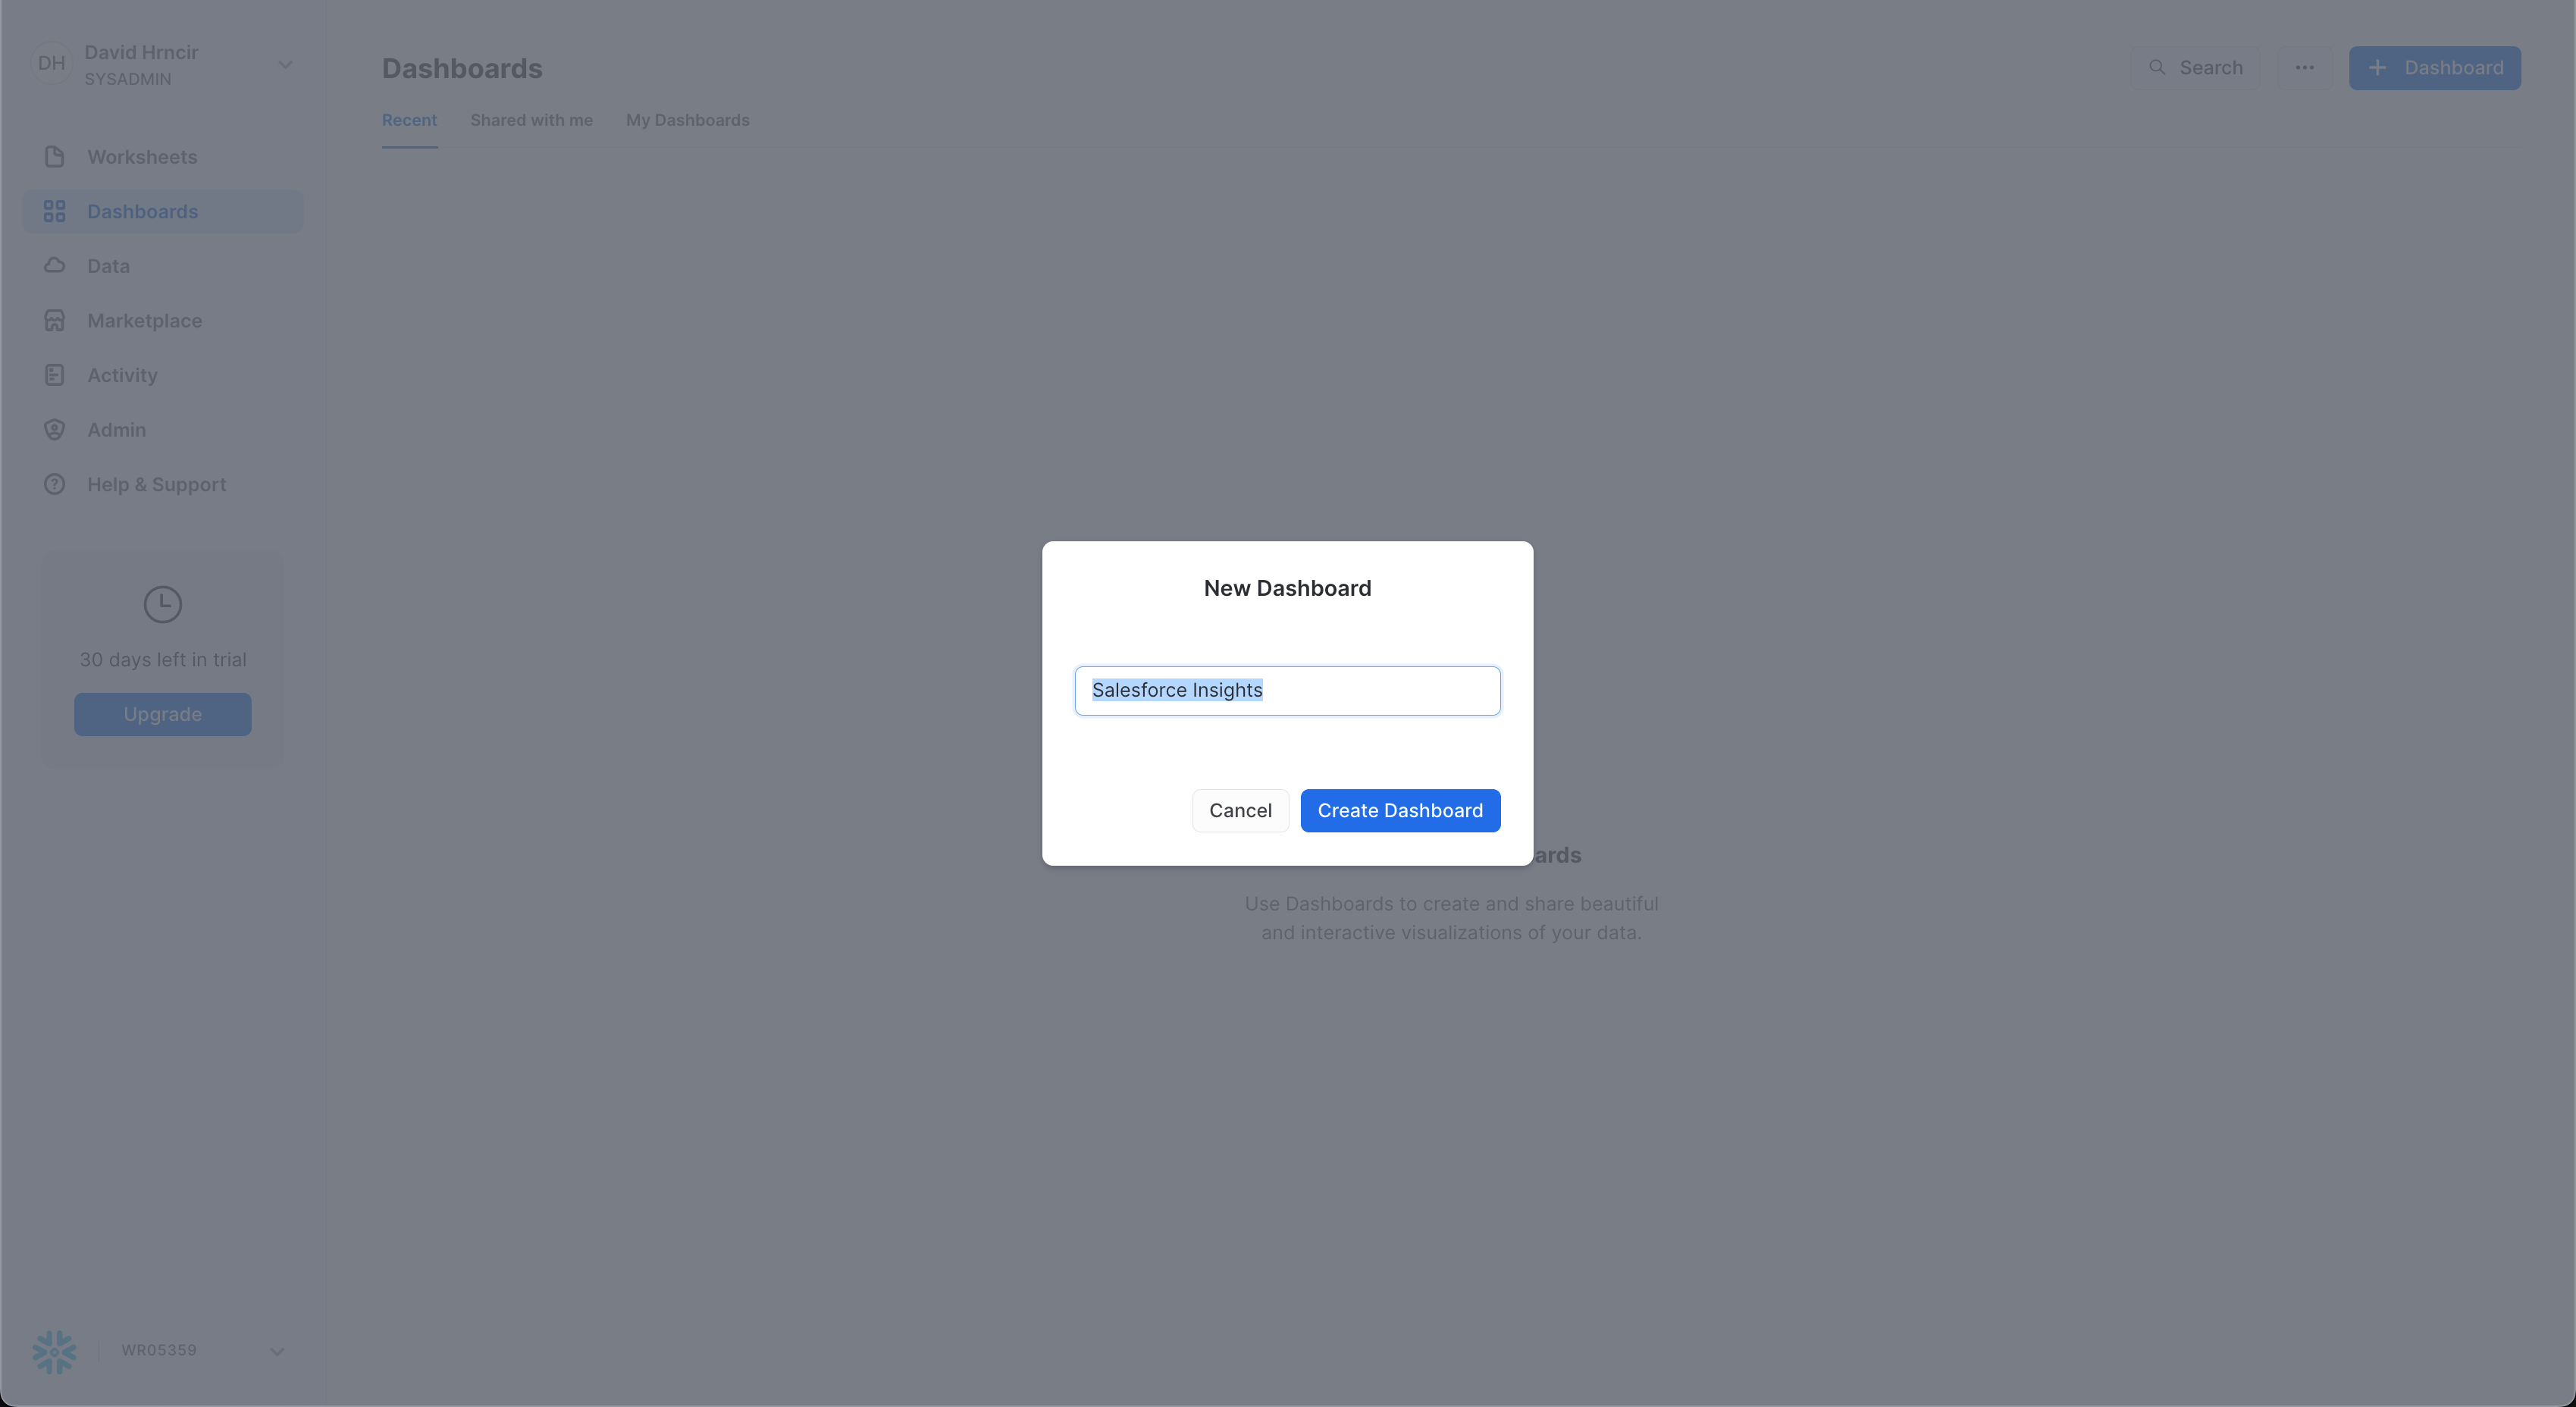Click the Marketplace icon in sidebar
Screen dimensions: 2576x1407
(x=54, y=321)
